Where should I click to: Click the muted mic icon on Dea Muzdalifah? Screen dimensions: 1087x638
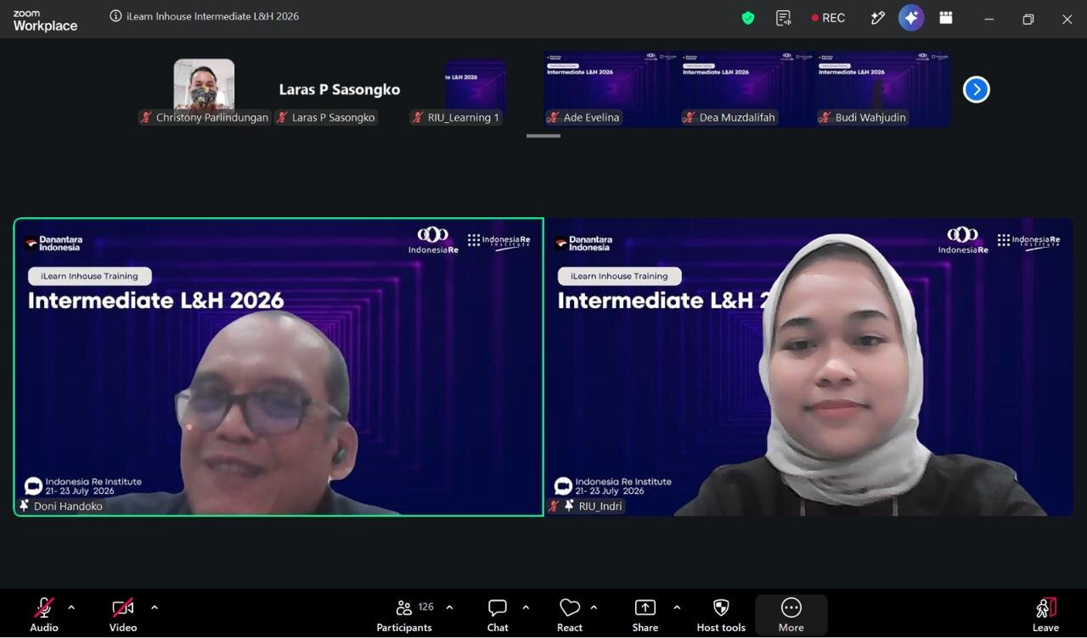click(690, 118)
